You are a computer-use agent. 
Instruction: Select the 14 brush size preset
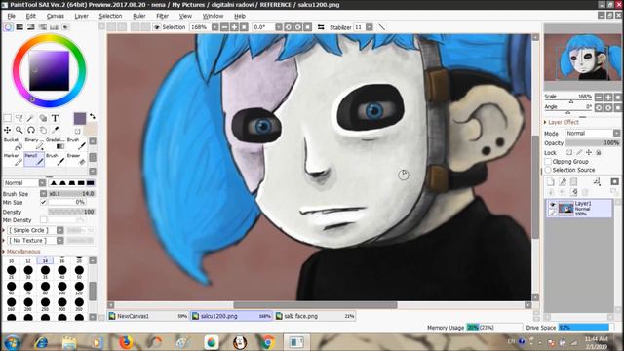click(x=45, y=260)
